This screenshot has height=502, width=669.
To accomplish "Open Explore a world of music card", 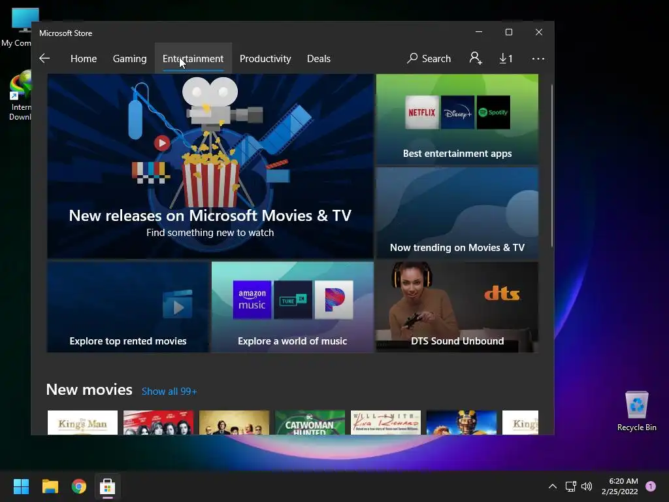I will click(292, 307).
